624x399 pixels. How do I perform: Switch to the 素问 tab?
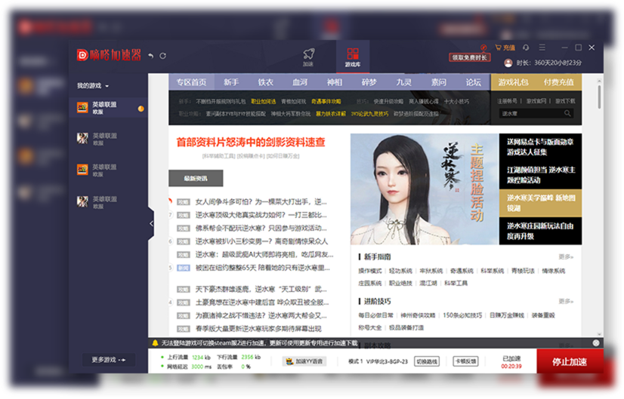[x=438, y=82]
